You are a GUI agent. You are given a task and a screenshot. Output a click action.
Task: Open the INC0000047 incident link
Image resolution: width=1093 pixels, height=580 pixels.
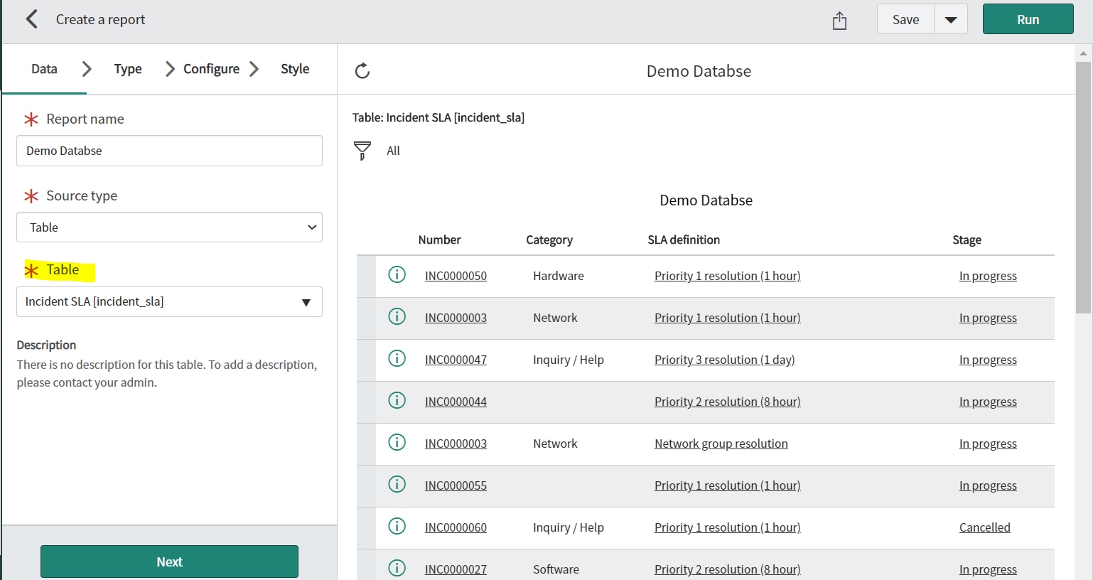pyautogui.click(x=456, y=359)
